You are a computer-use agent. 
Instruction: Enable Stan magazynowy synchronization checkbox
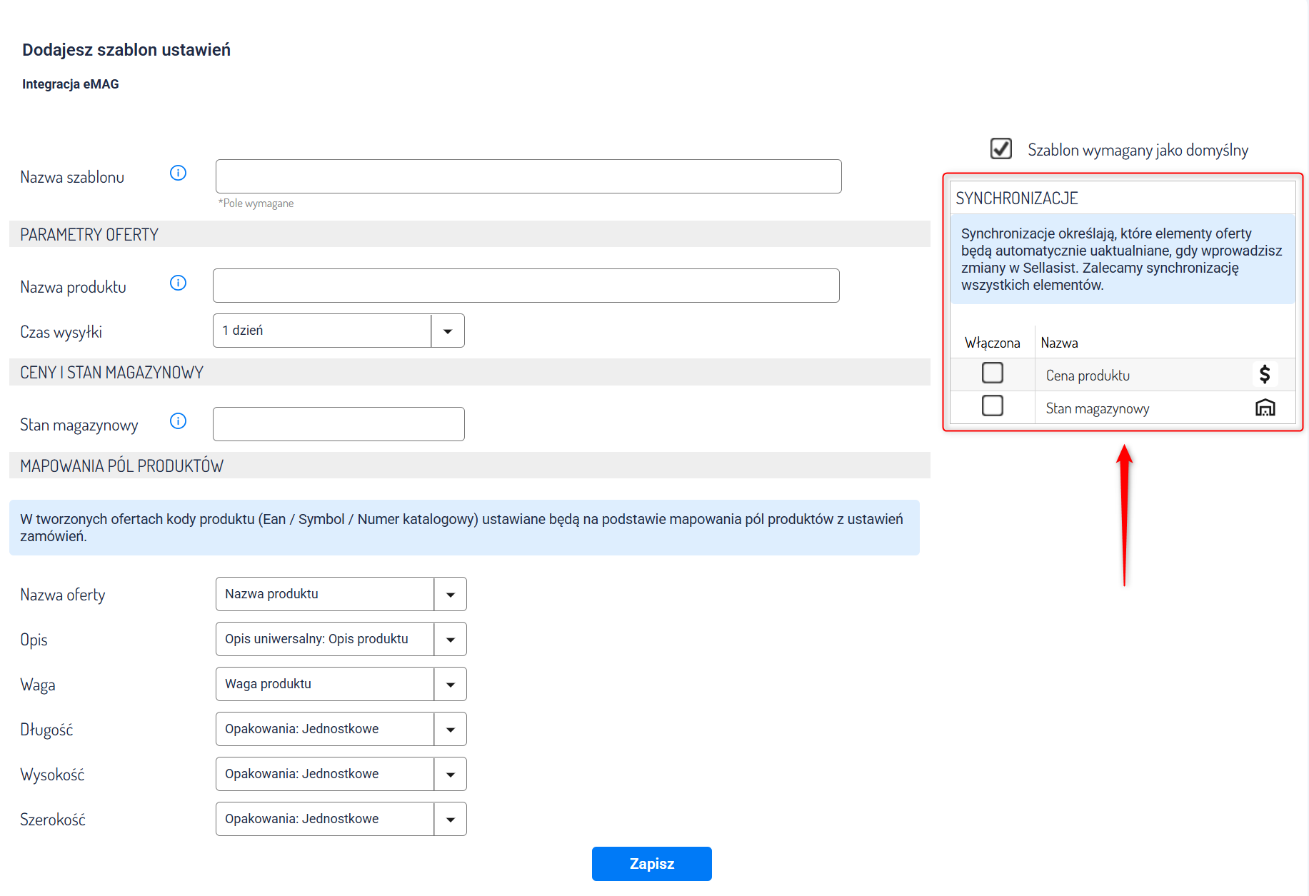(992, 406)
